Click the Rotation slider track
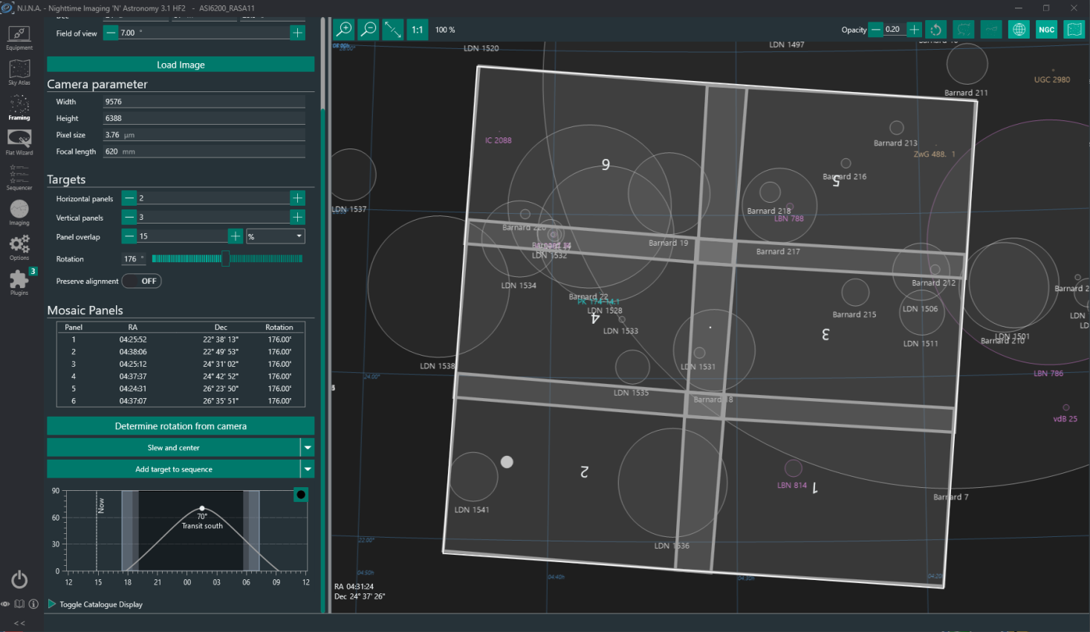 point(227,258)
